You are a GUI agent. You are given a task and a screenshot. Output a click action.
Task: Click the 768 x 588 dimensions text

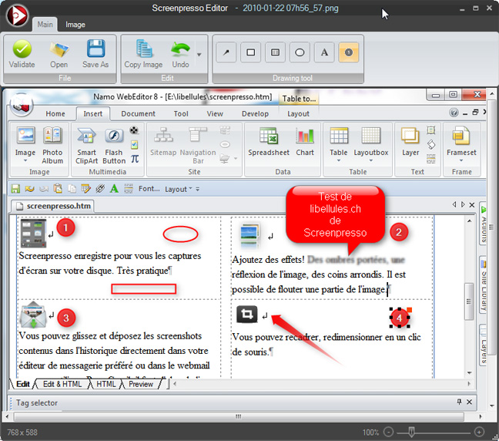[22, 433]
